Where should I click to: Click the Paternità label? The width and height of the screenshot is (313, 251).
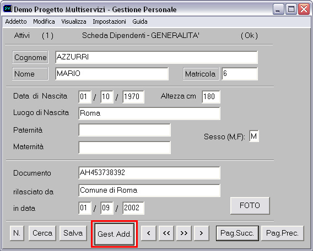click(28, 130)
